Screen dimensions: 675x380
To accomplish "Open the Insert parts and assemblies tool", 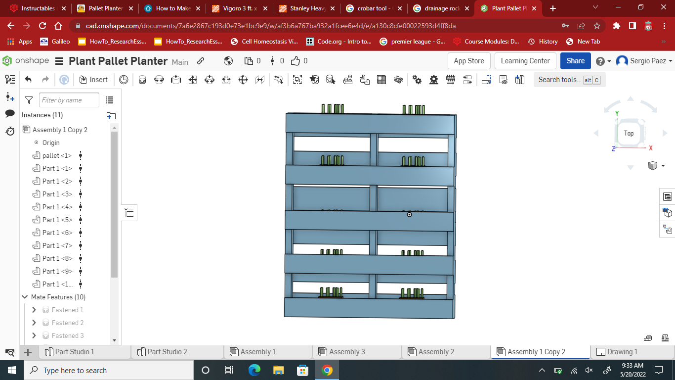I will 93,79.
